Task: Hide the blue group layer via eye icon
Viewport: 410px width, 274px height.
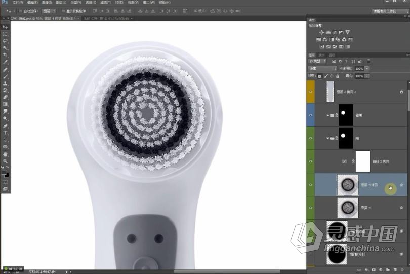Action: pos(311,115)
